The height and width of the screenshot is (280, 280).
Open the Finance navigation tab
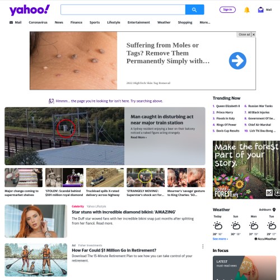click(76, 22)
